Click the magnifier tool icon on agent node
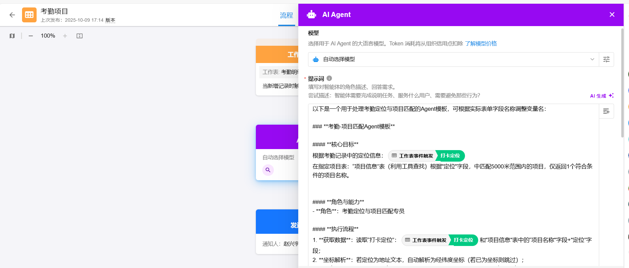Image resolution: width=629 pixels, height=268 pixels. (x=268, y=170)
